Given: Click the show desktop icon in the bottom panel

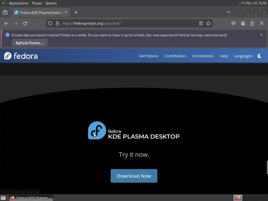Looking at the screenshot, I should click(x=3, y=198).
